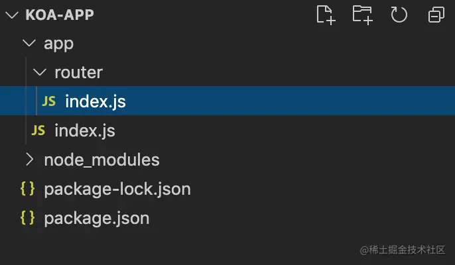Click the braces icon beside package-lock.json
This screenshot has height=265, width=455.
coord(28,188)
